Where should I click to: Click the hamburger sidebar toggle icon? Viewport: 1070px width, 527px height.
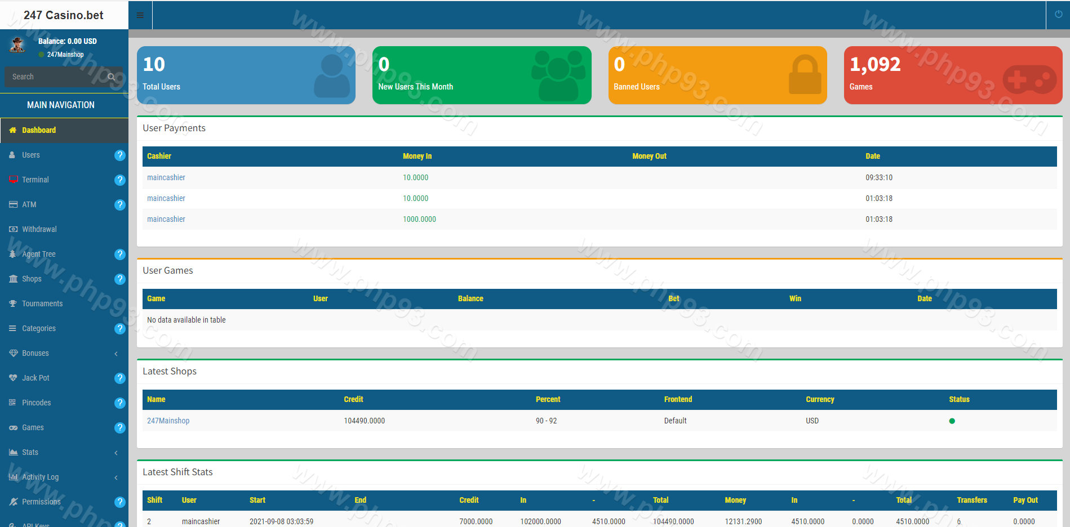tap(140, 15)
